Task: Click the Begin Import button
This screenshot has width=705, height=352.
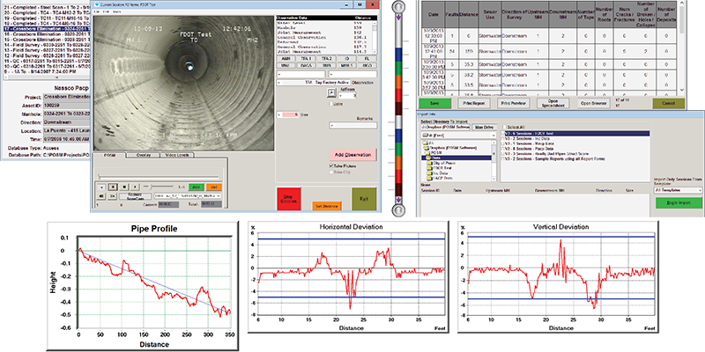Action: pyautogui.click(x=677, y=202)
